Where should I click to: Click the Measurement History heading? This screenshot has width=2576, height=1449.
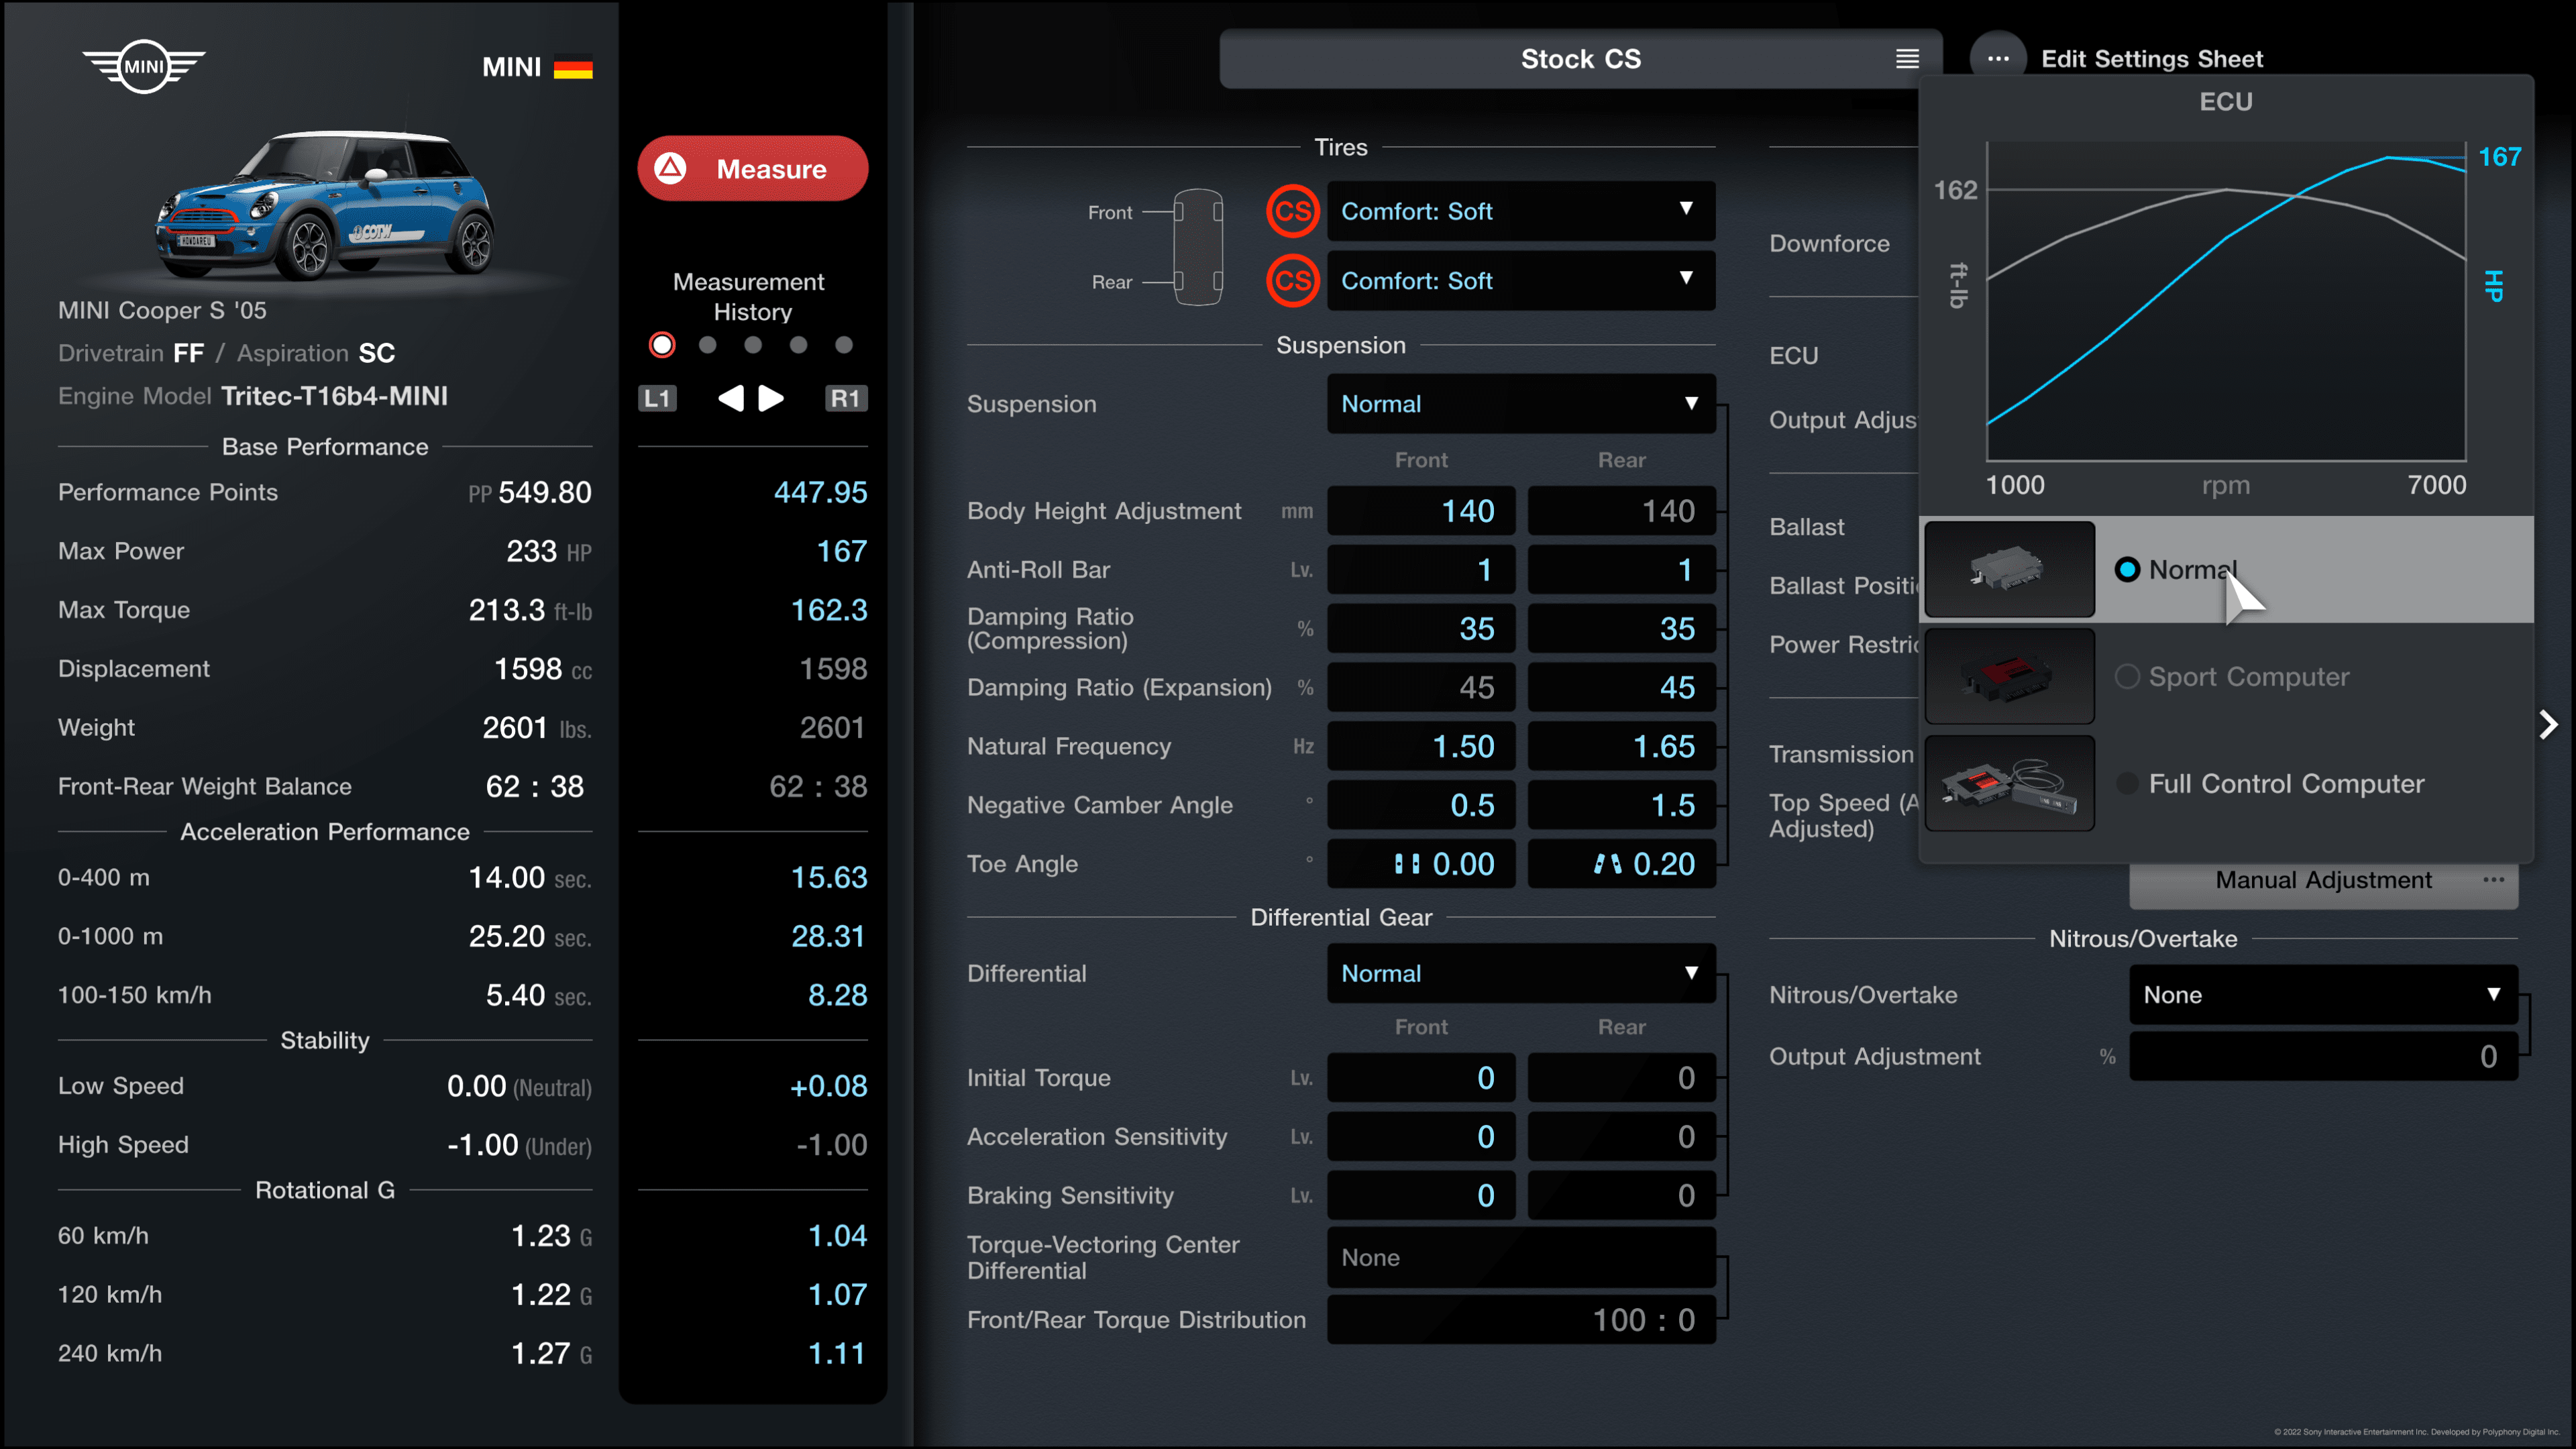pyautogui.click(x=749, y=297)
